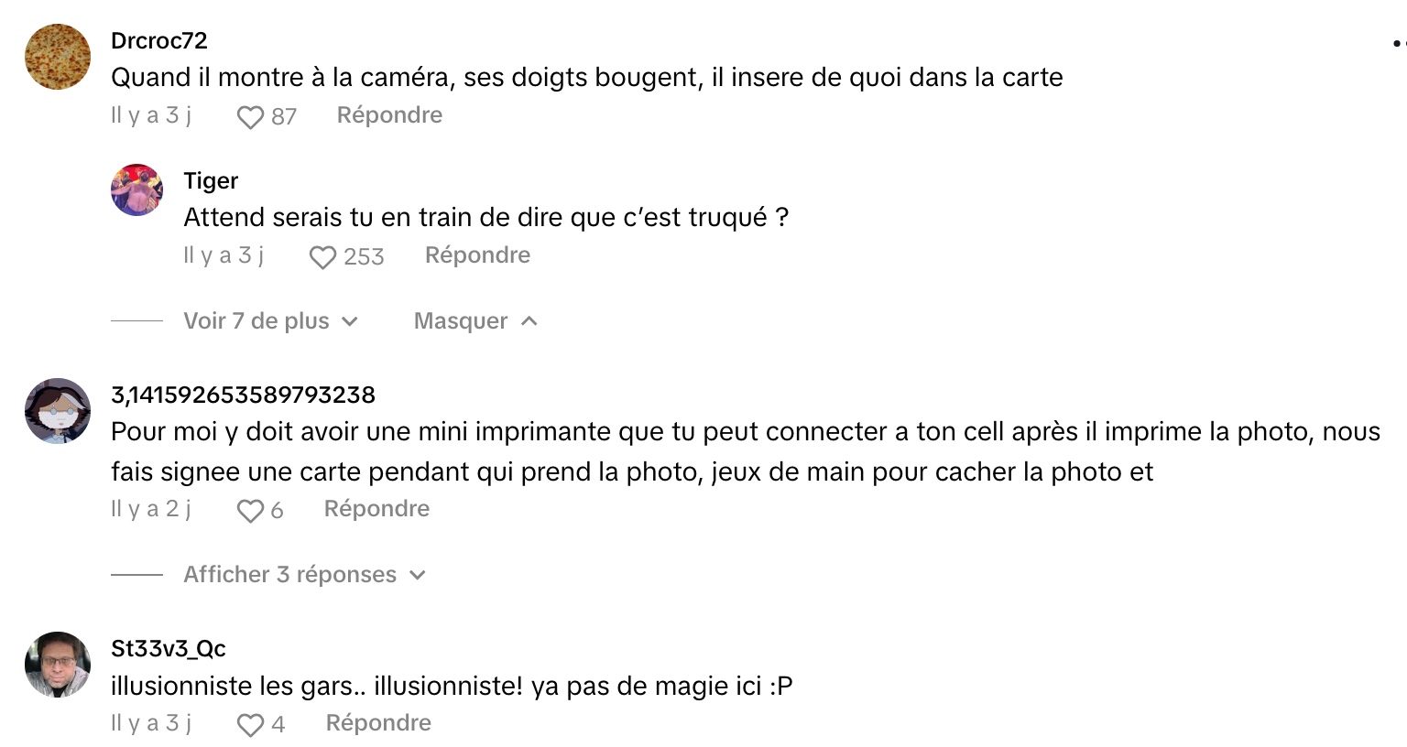1407x747 pixels.
Task: Open the St33v3_Qc username link
Action: tap(169, 649)
